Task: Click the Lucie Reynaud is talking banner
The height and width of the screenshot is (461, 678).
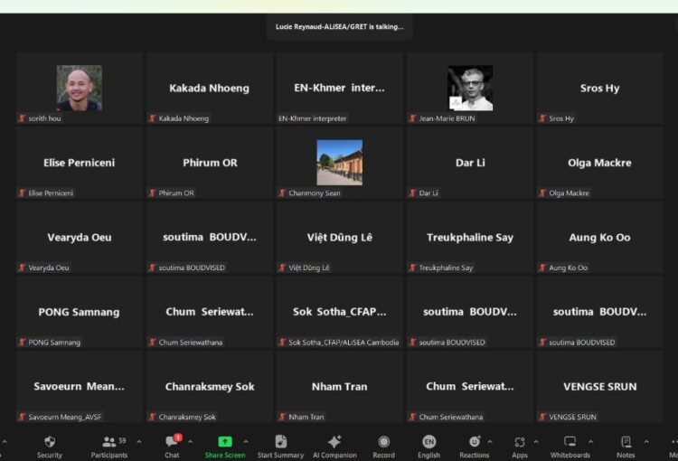Action: click(x=340, y=27)
